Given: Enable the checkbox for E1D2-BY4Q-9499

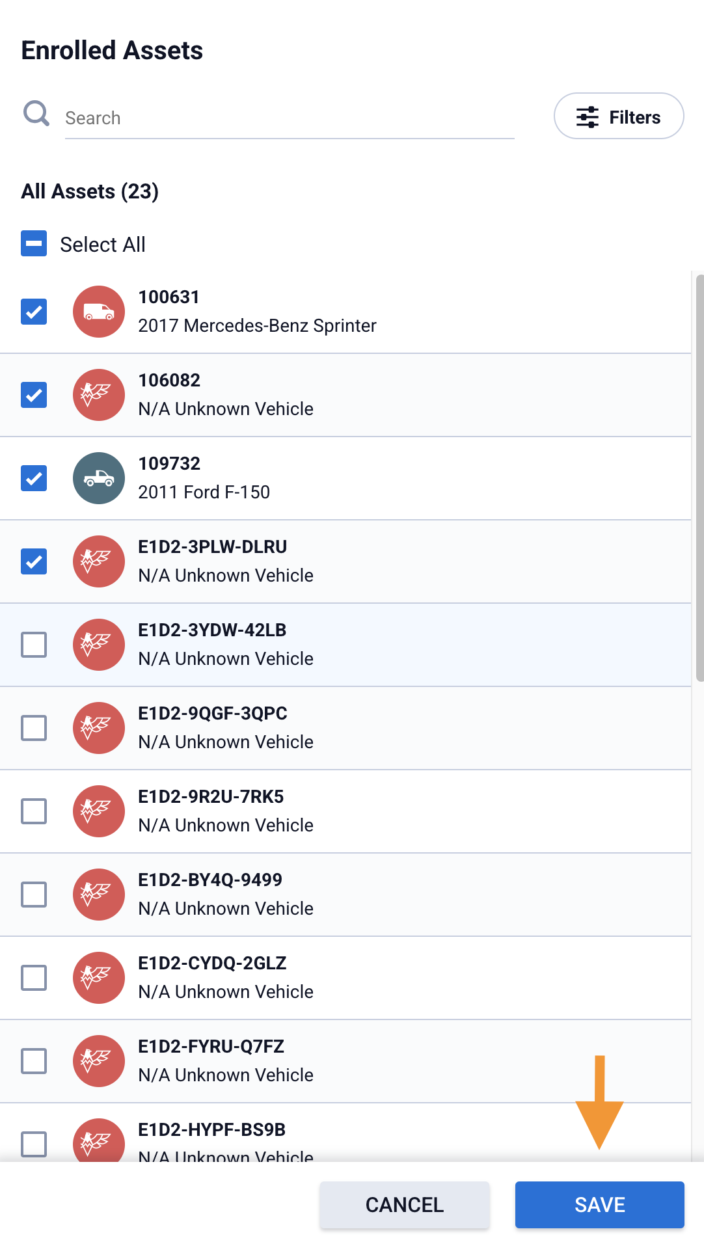Looking at the screenshot, I should (x=33, y=895).
